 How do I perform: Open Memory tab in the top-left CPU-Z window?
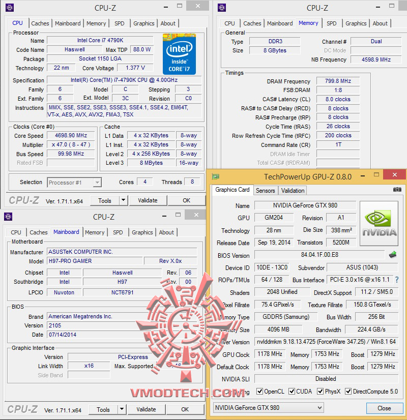click(96, 23)
